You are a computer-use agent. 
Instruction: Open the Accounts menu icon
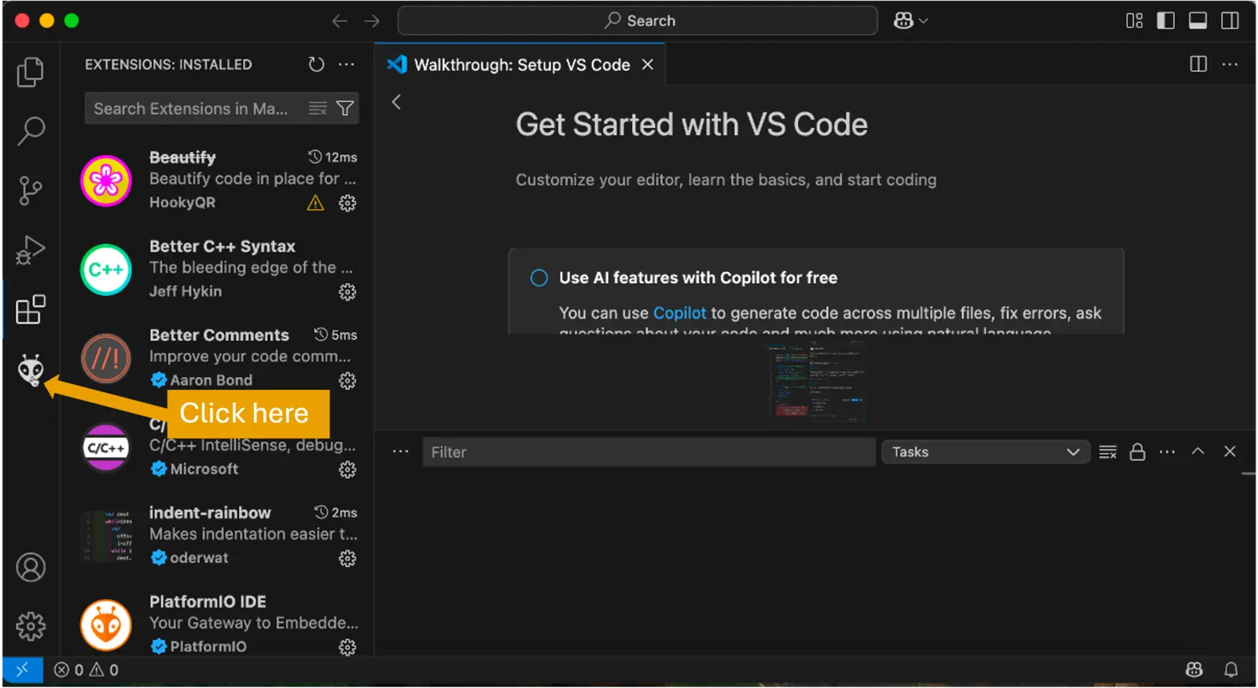click(31, 567)
